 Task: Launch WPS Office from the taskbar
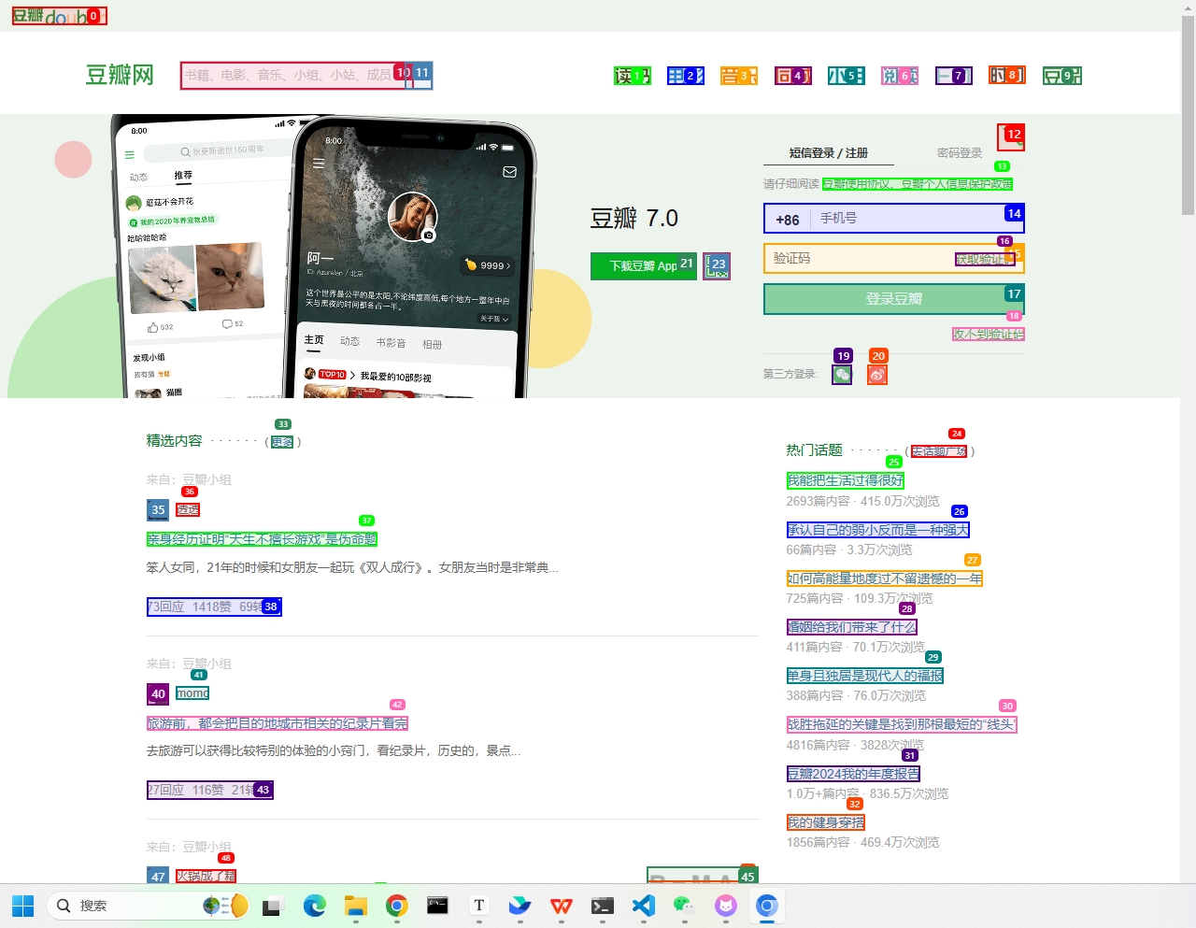561,906
